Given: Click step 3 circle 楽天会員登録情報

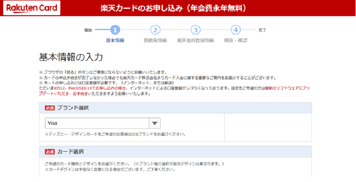Looking at the screenshot, I should pos(196,30).
